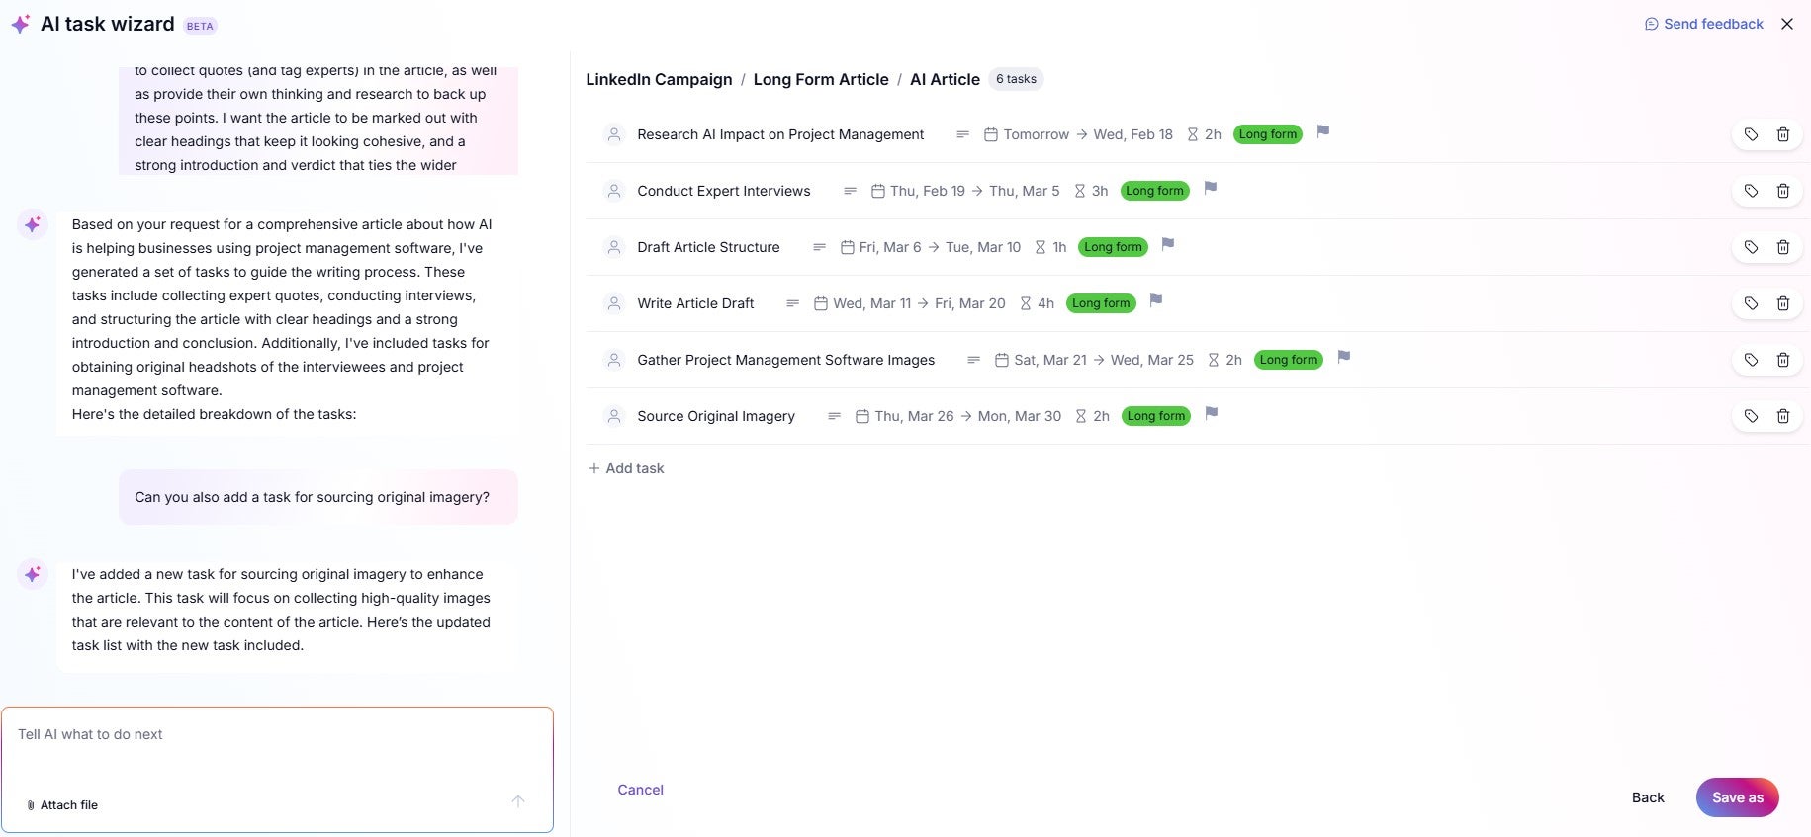
Task: Open date range Sat, Mar 21 to Wed, Mar 25
Action: coord(1094,360)
